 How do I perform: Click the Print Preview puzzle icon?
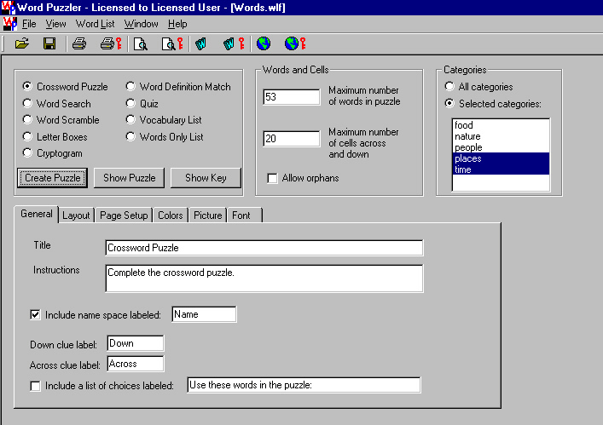[141, 44]
